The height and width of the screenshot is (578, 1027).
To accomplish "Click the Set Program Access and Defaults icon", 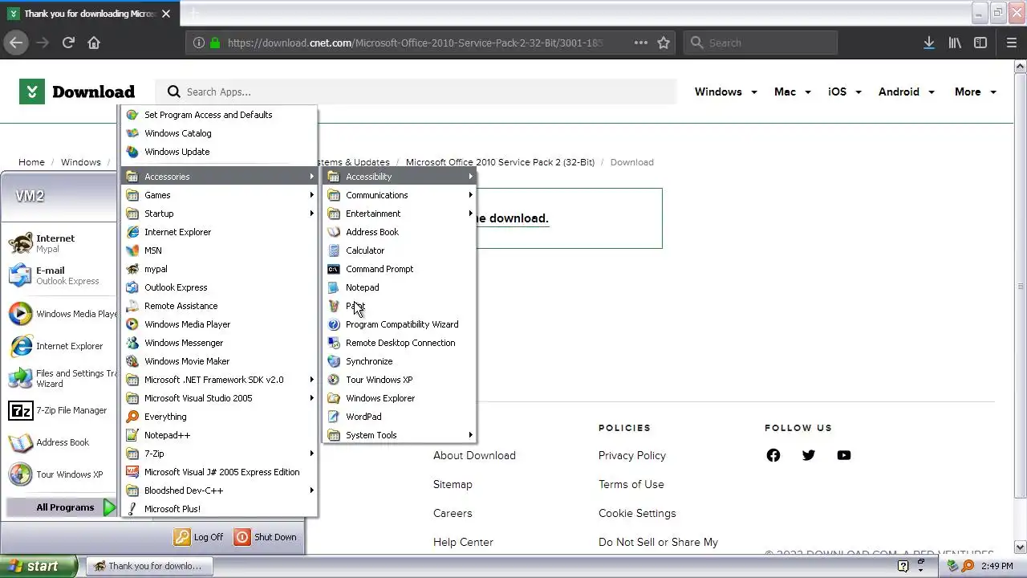I will [132, 115].
